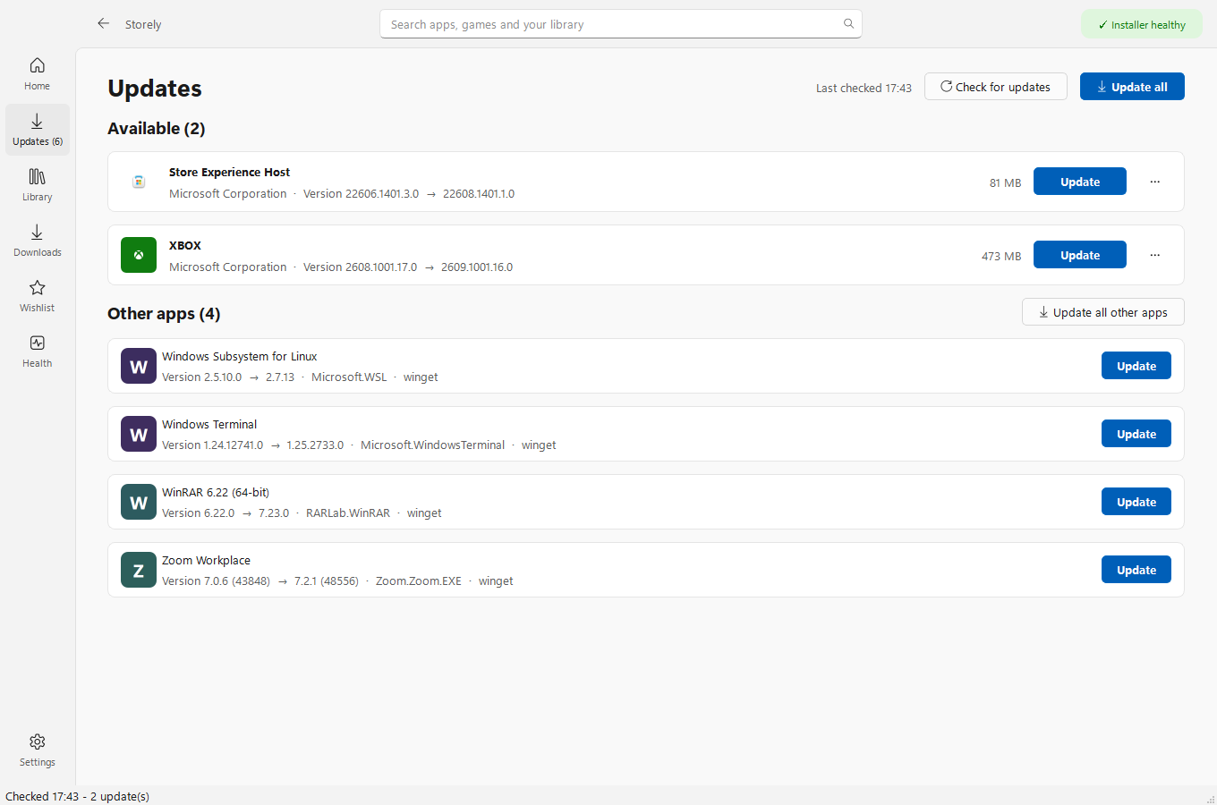The height and width of the screenshot is (805, 1217).
Task: Click the Microsoft.WSL package ID
Action: pyautogui.click(x=349, y=377)
